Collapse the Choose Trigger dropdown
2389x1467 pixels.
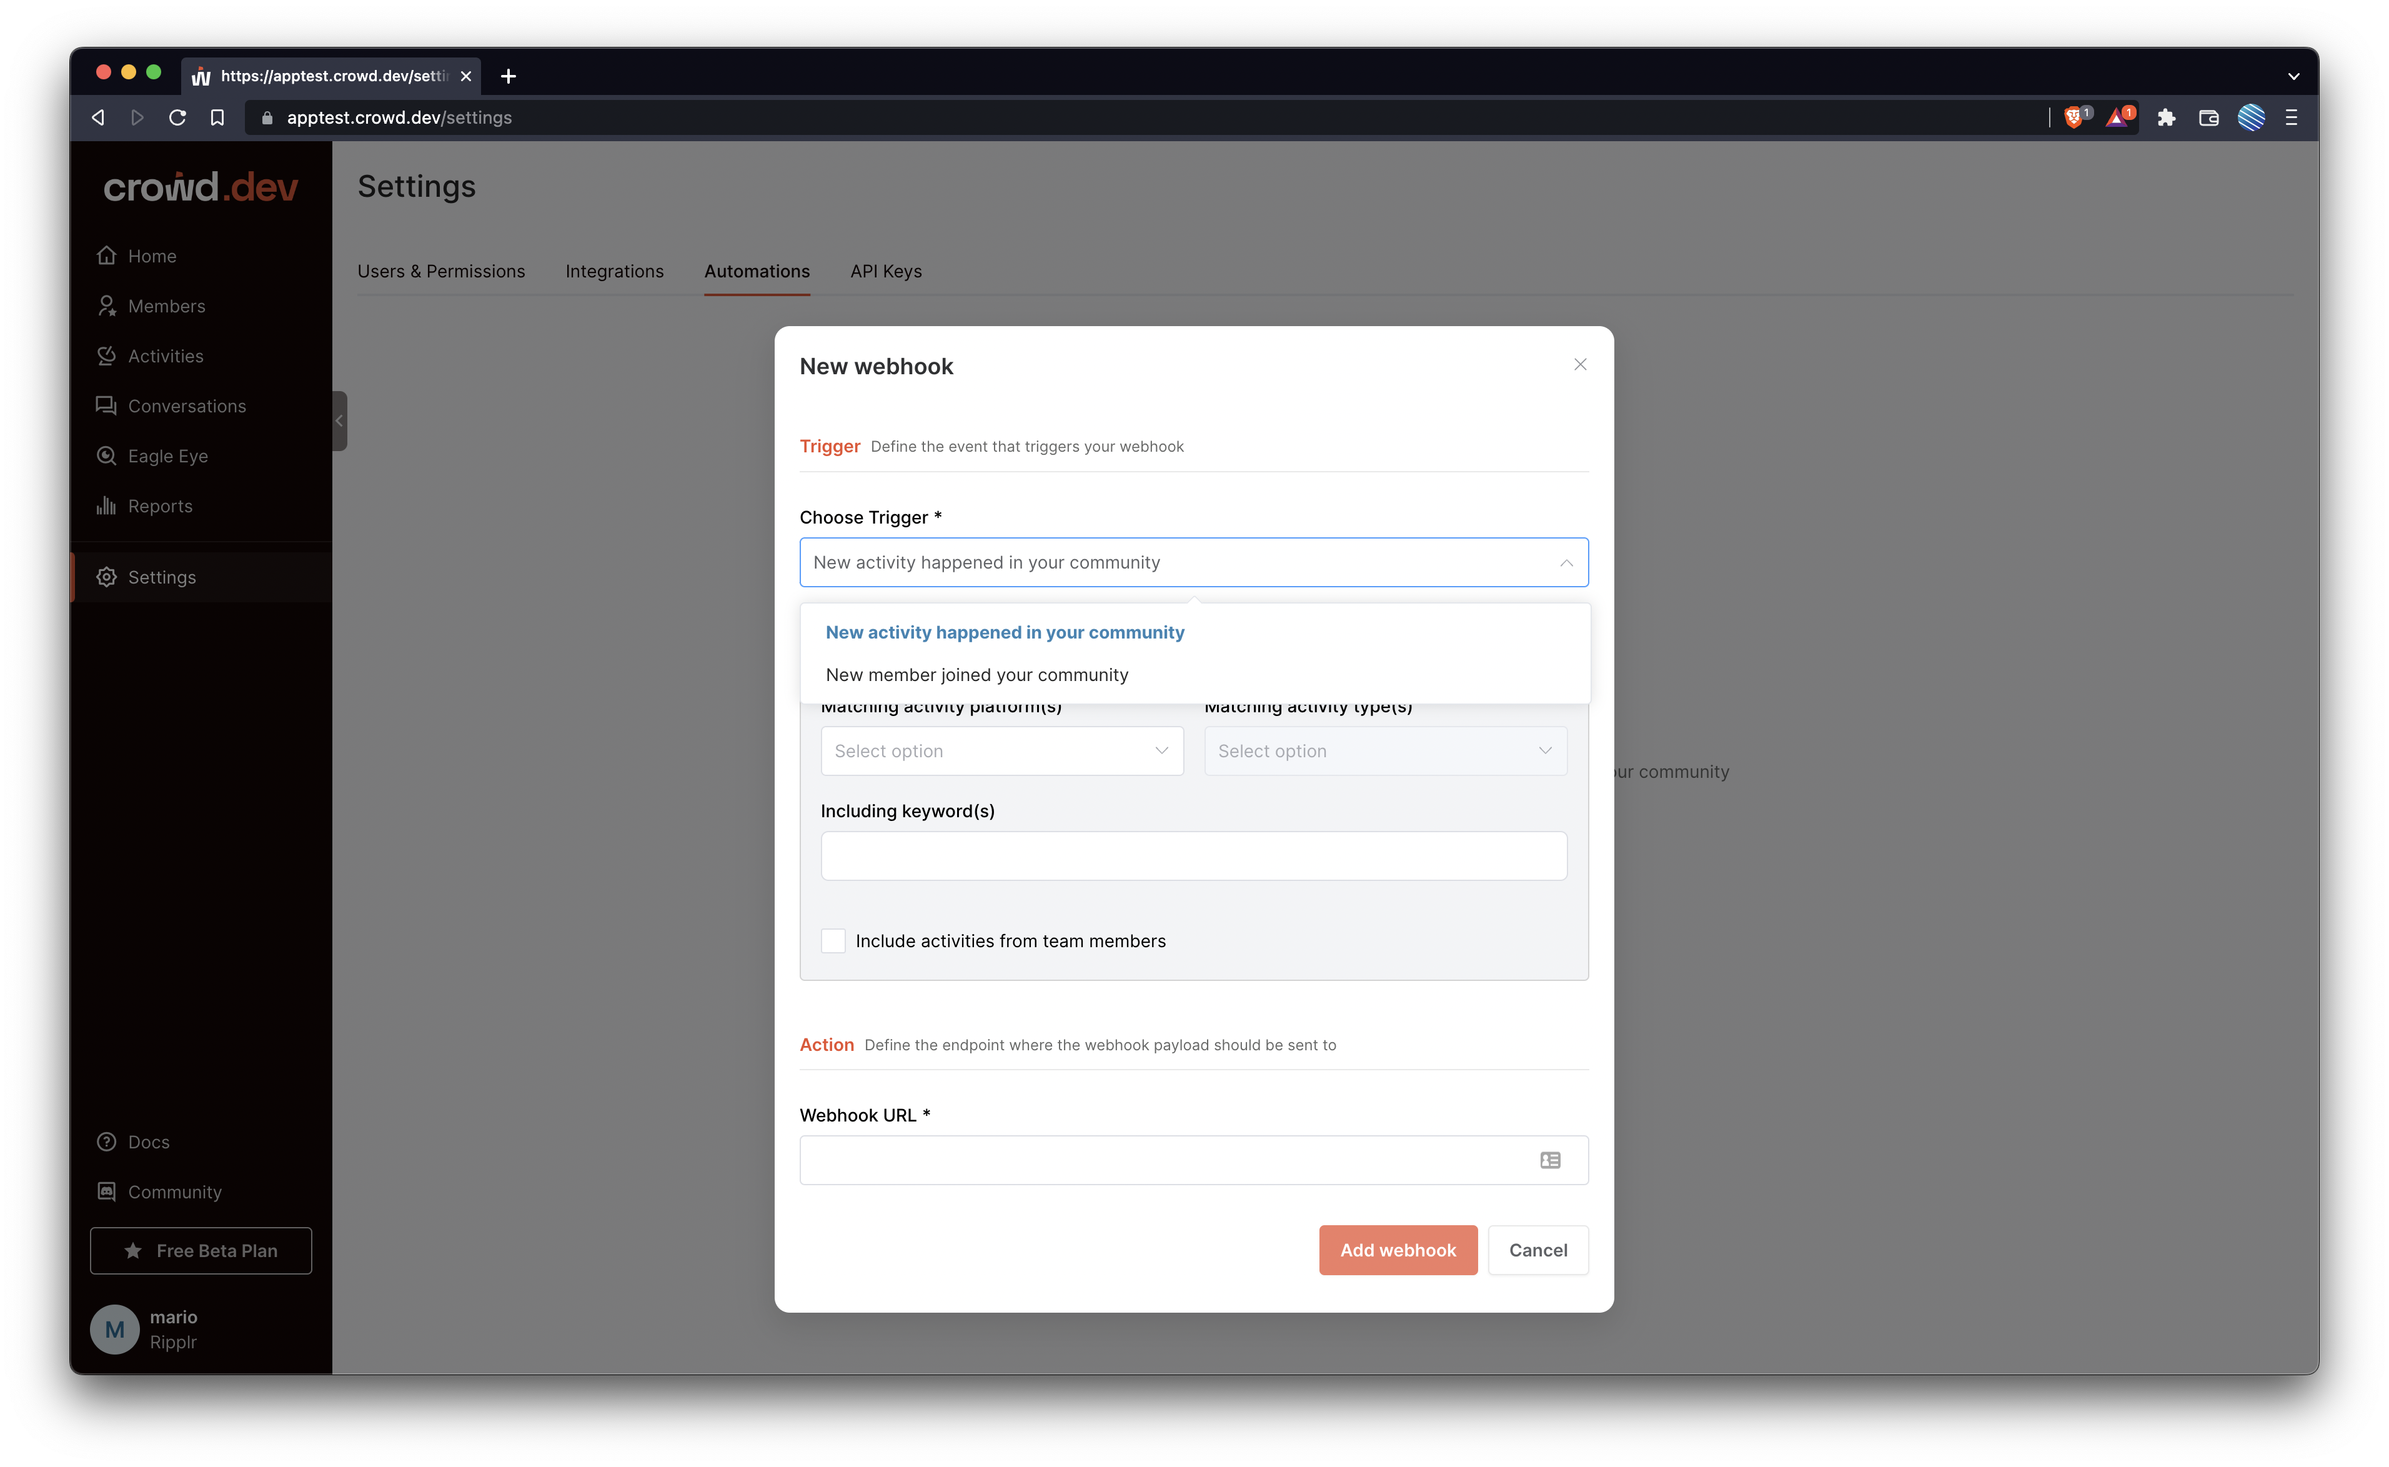coord(1566,563)
